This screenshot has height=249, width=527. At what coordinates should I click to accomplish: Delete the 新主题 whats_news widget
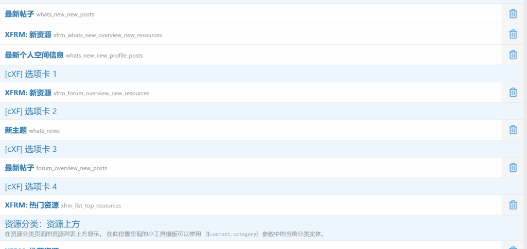coord(513,130)
